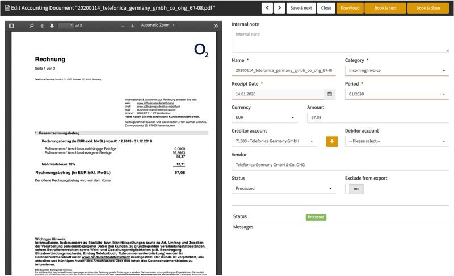Add new creditor account plus button
Screen dimensions: 454x276
point(332,141)
